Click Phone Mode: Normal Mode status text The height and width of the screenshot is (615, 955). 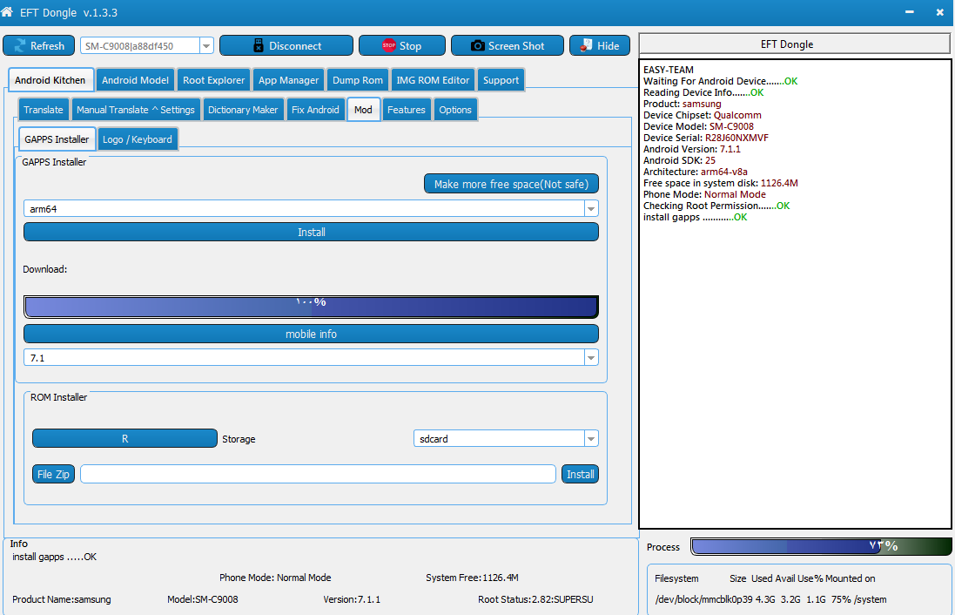point(275,578)
